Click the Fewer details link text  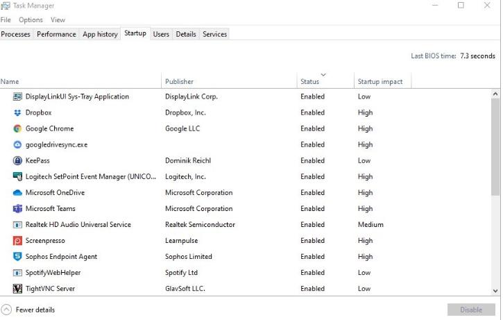(x=35, y=310)
